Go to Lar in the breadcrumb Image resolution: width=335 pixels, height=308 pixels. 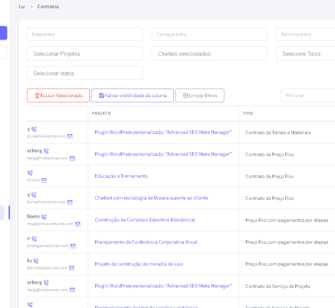click(22, 7)
